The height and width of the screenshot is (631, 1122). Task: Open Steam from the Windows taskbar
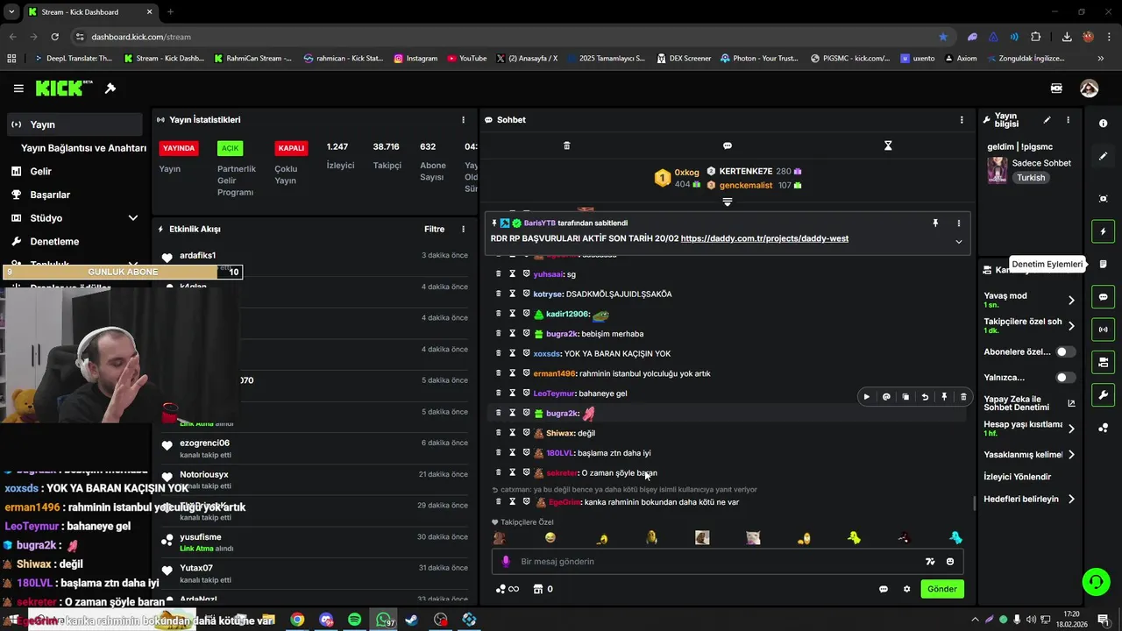coord(411,620)
